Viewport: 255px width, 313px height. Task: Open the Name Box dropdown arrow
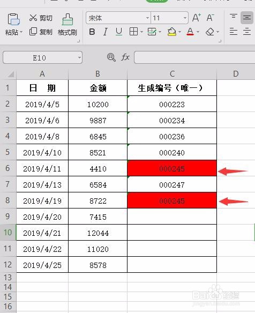[79, 58]
